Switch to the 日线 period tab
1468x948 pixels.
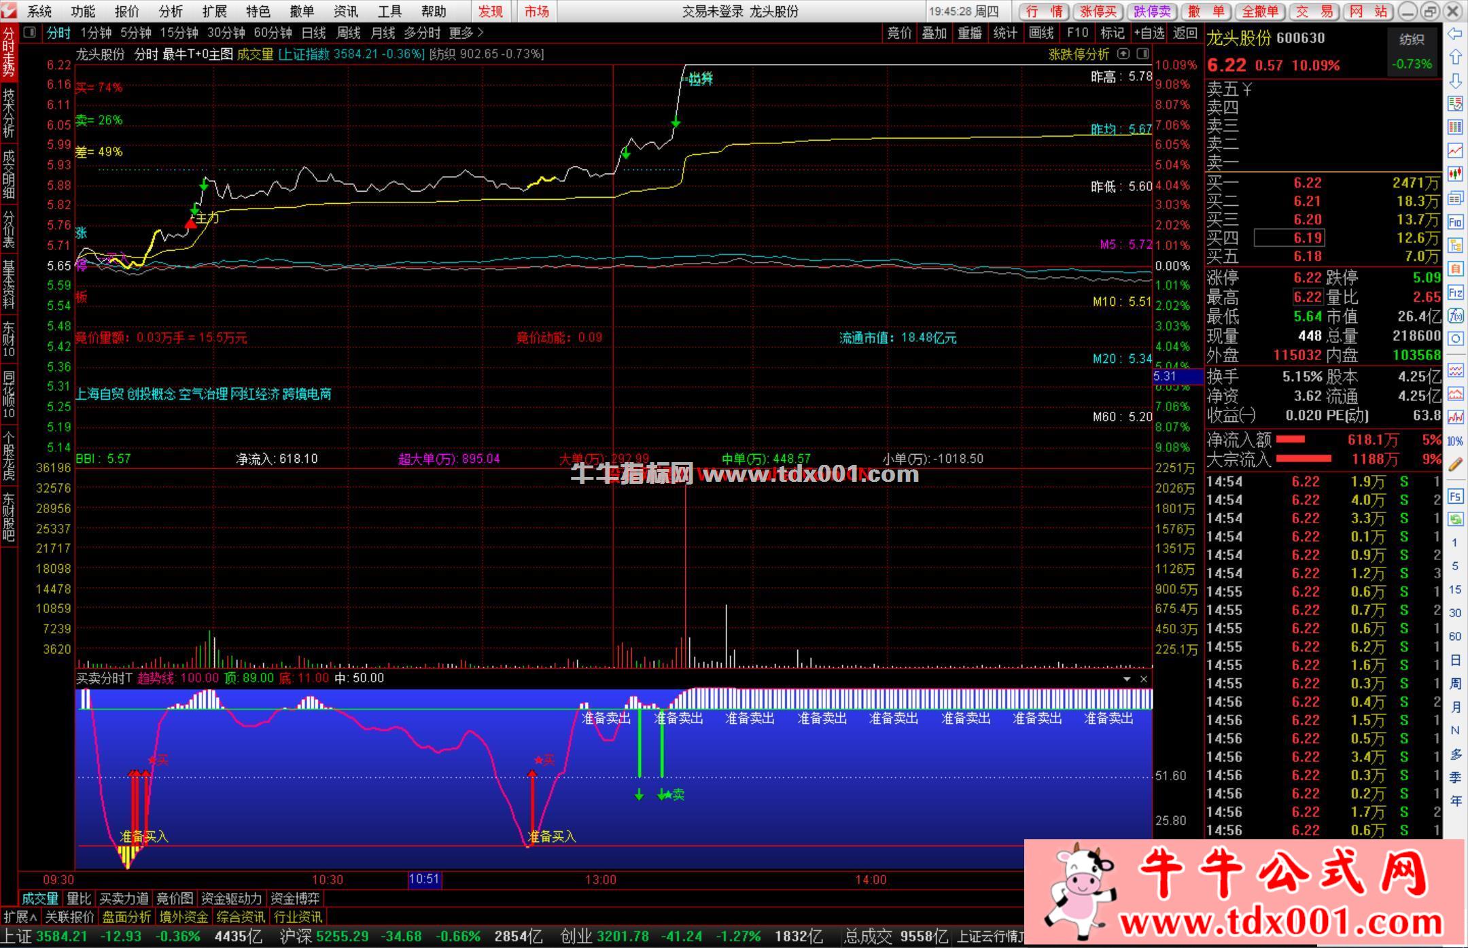point(314,33)
